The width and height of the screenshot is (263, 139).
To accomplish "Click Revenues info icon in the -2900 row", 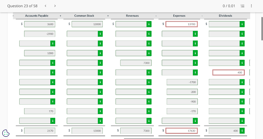I will pos(149,34).
